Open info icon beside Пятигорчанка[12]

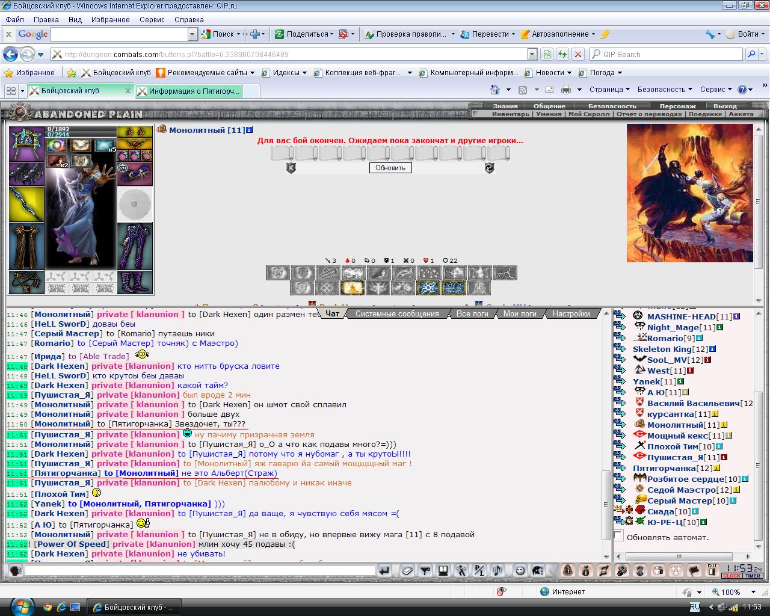(716, 468)
